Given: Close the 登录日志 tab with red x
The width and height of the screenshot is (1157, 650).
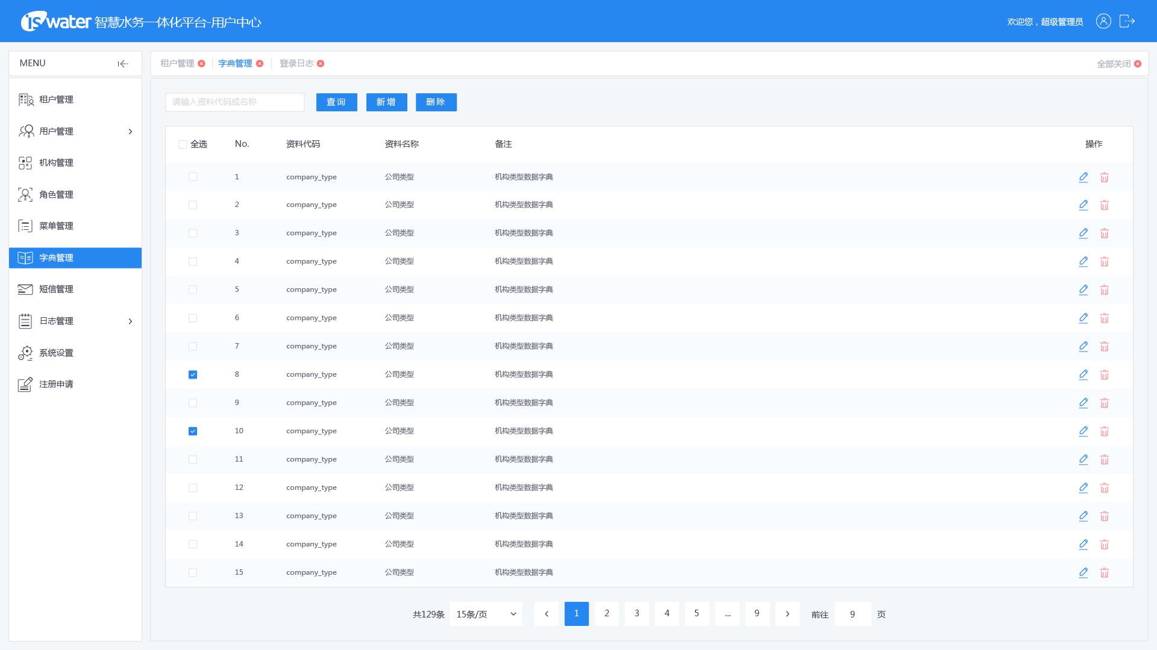Looking at the screenshot, I should tap(321, 64).
